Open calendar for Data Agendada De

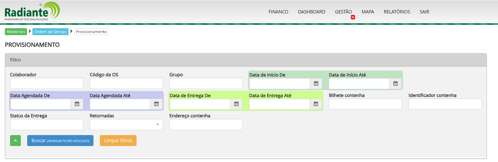point(77,104)
